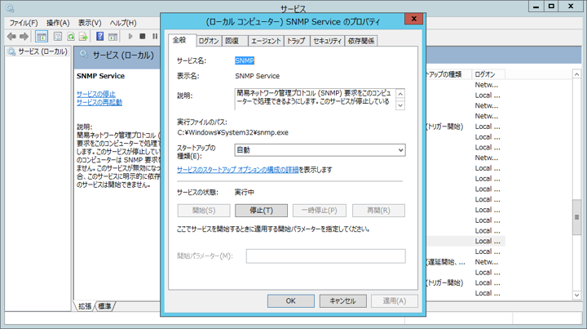Sort by the ログオン column header
The image size is (587, 329).
(x=488, y=74)
